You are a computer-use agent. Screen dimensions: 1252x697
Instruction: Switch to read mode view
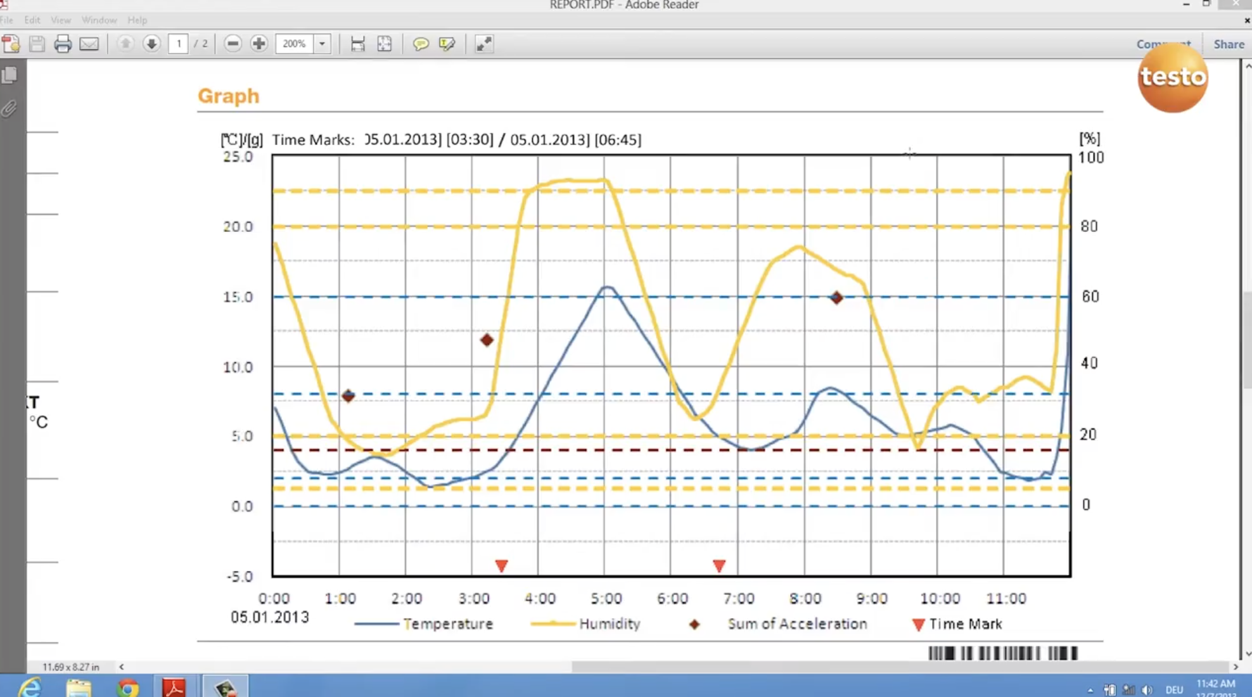(484, 44)
